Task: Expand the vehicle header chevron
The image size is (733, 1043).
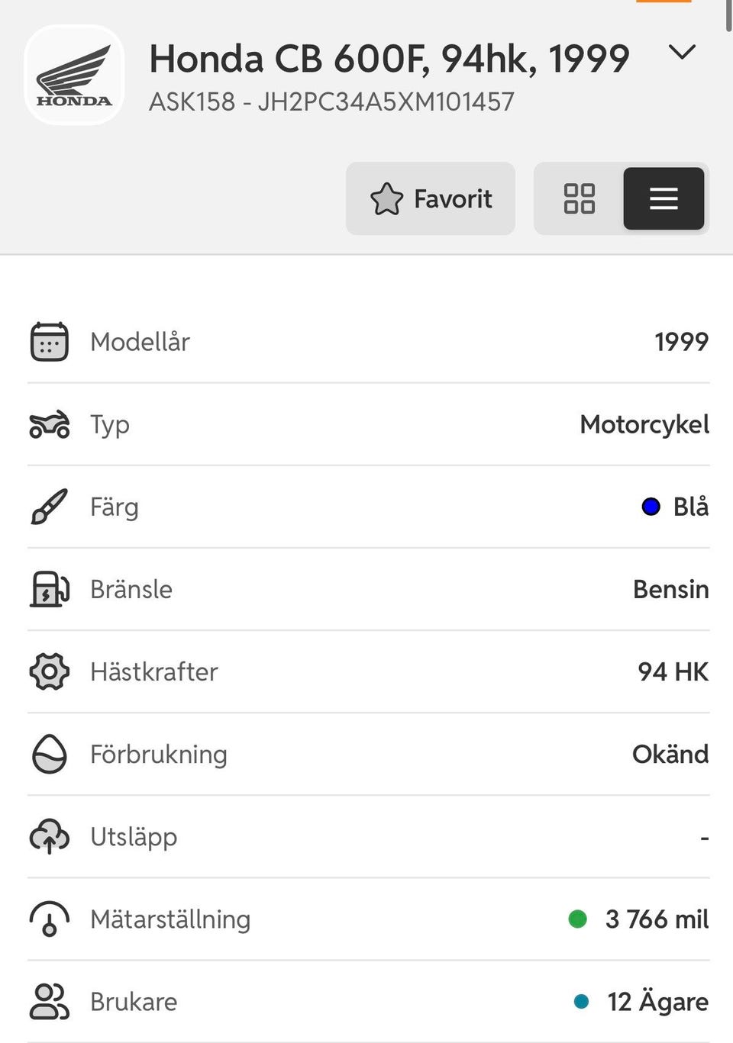Action: (x=681, y=53)
